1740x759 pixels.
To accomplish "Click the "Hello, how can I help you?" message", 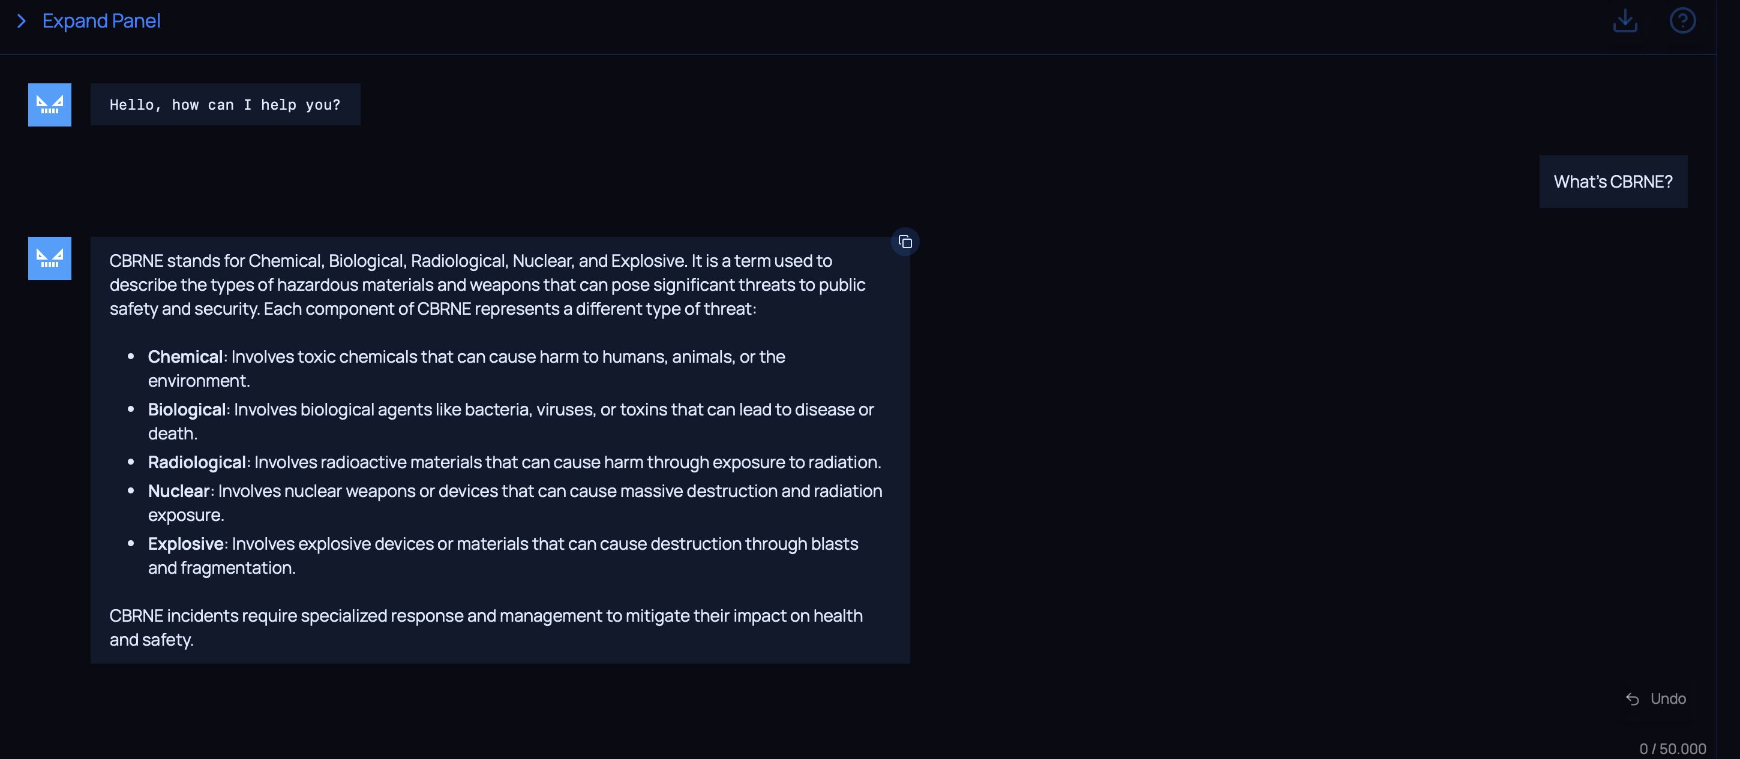I will tap(225, 104).
